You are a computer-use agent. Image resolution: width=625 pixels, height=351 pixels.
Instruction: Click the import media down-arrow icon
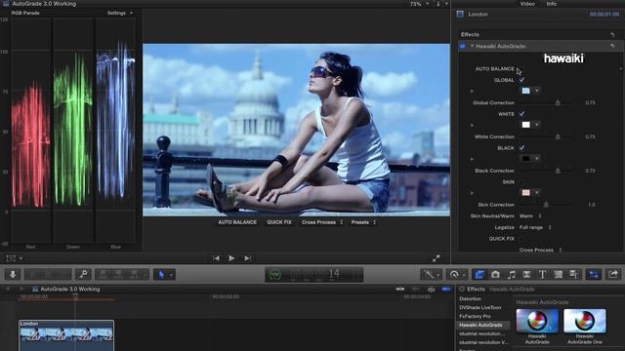(13, 274)
